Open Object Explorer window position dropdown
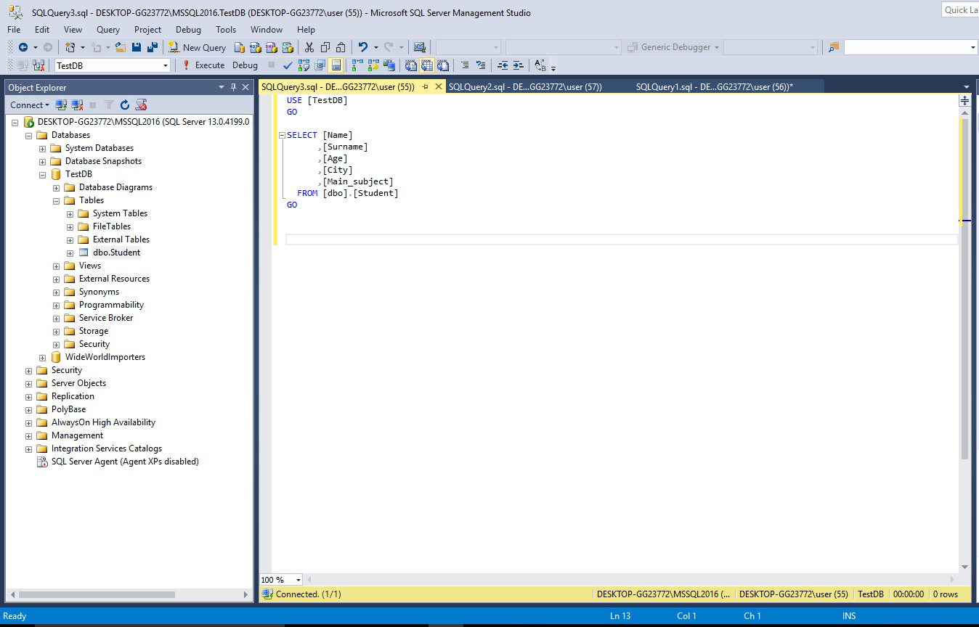 [x=222, y=87]
